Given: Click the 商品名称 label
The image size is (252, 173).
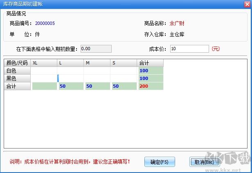Looking at the screenshot, I should pyautogui.click(x=155, y=23).
